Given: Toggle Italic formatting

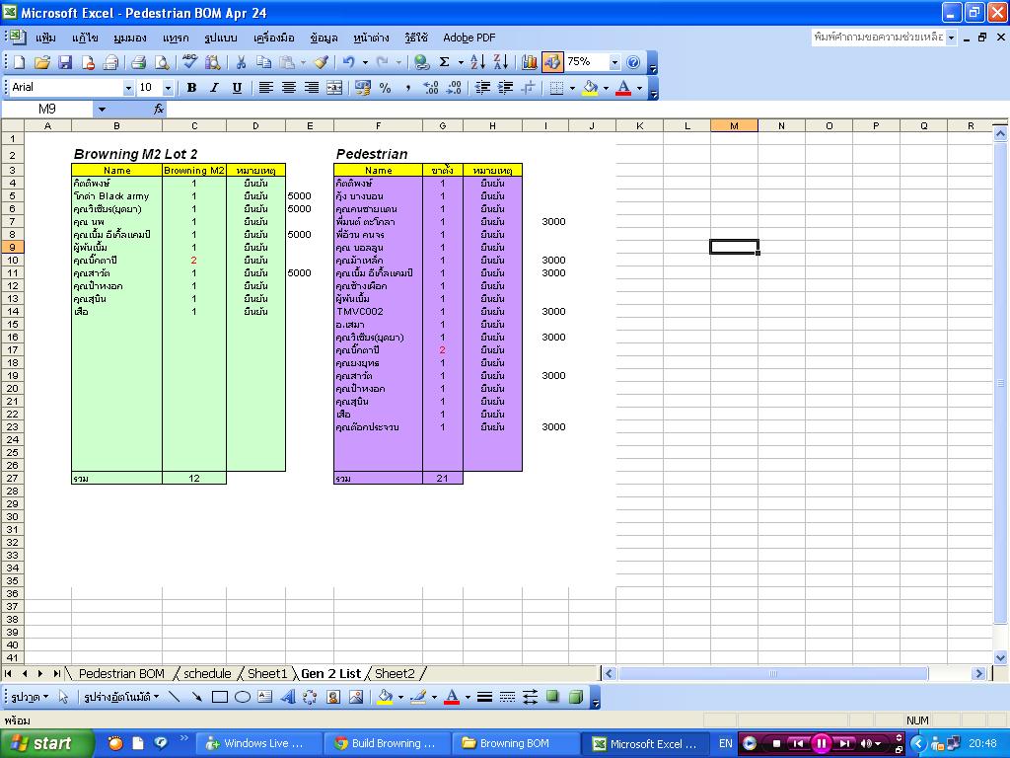Looking at the screenshot, I should click(214, 88).
